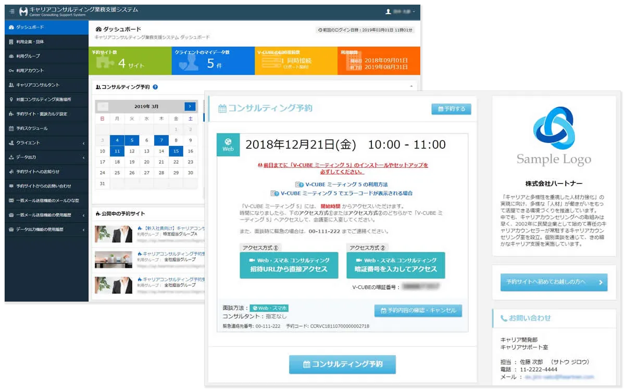Click the help question mark beside コンサルティング予約
This screenshot has height=390, width=625.
155,87
